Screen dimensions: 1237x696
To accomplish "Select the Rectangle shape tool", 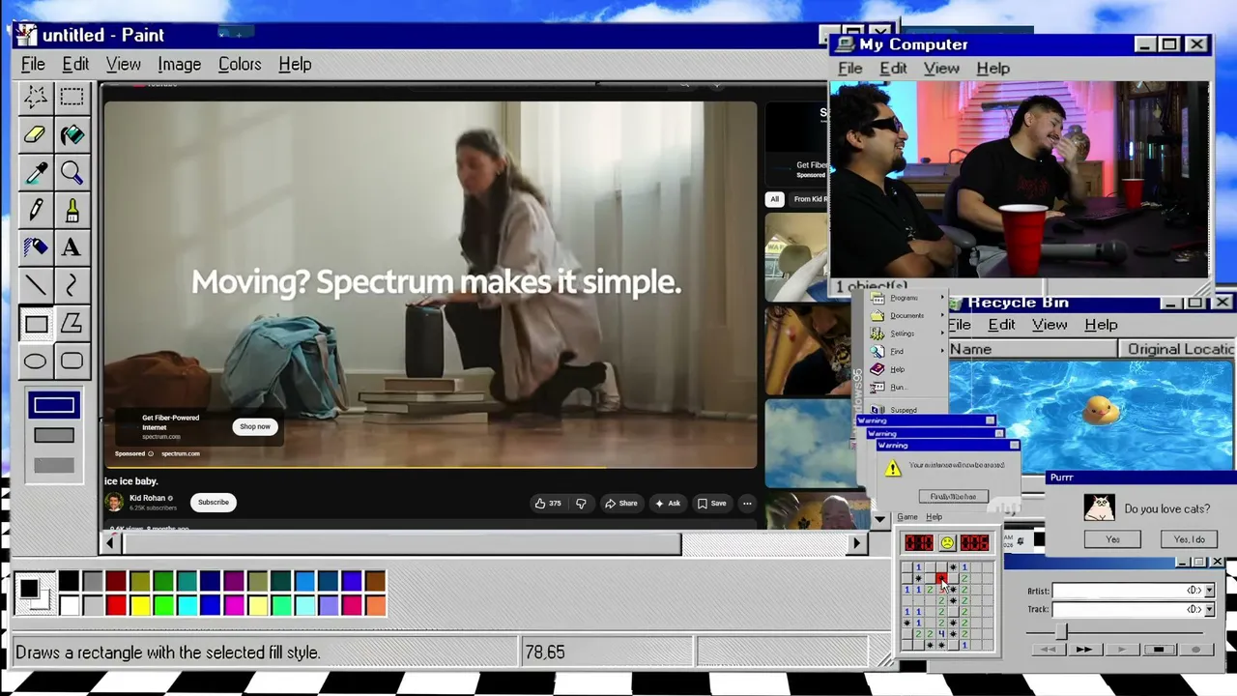I will [36, 324].
